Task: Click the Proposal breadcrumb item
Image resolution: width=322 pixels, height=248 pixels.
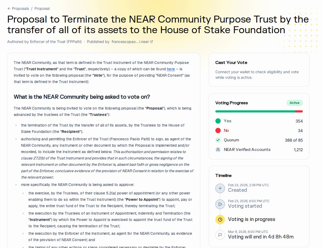Action: point(42,8)
